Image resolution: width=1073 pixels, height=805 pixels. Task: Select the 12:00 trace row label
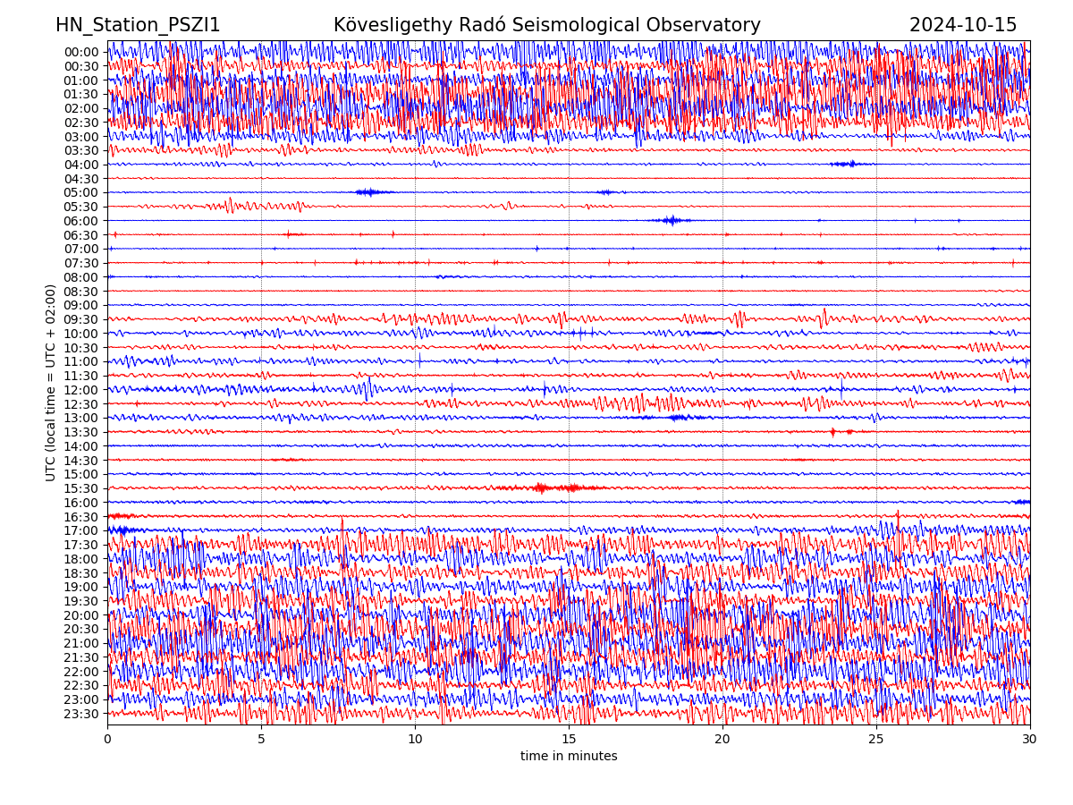pyautogui.click(x=80, y=390)
